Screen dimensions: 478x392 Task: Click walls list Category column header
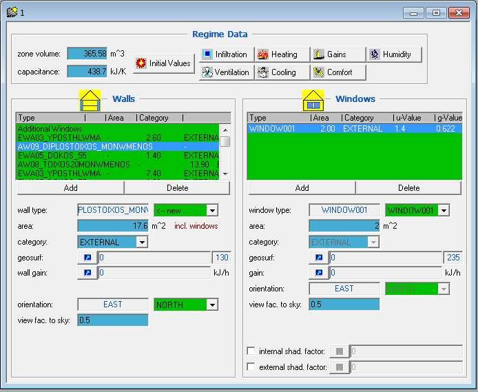point(159,118)
